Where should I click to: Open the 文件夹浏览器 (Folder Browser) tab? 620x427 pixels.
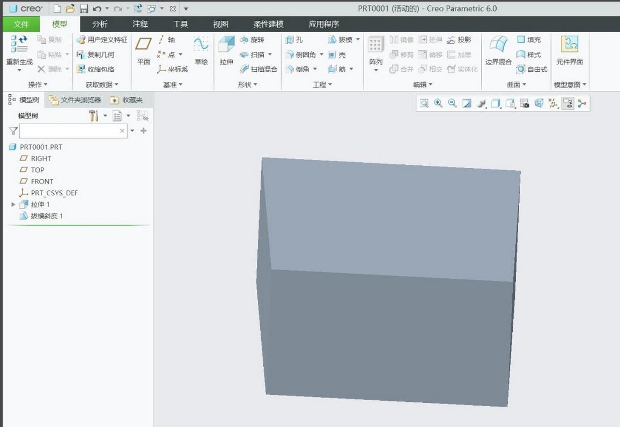tap(75, 100)
